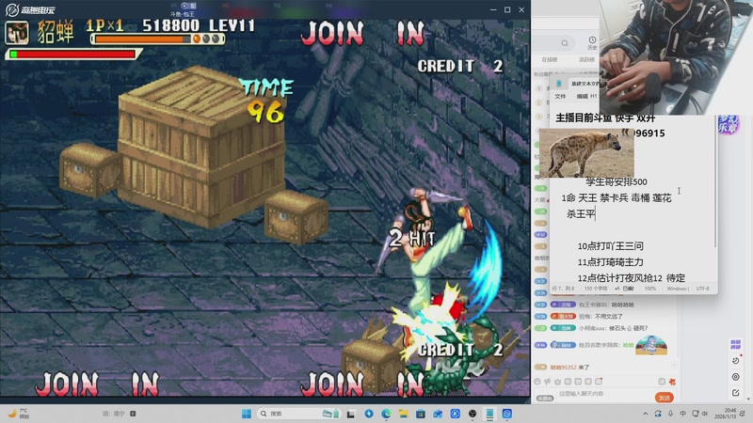Click the crown icon in chat toolbar

pos(557,382)
